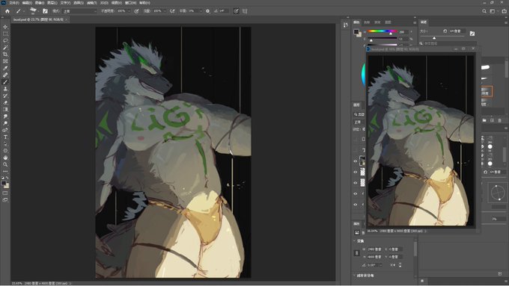Select the Move tool

click(x=5, y=27)
